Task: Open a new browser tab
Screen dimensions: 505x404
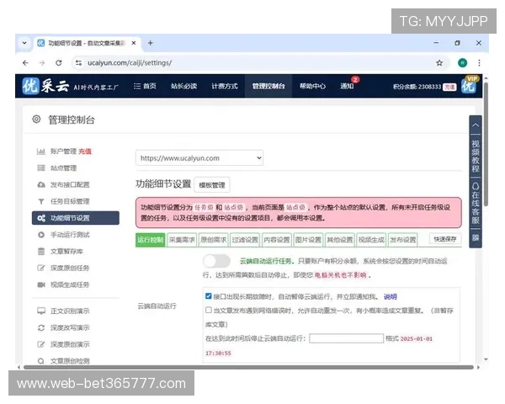Action: point(151,43)
